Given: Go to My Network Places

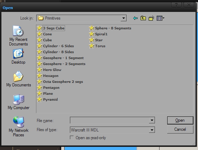Looking at the screenshot, I should click(x=19, y=127).
